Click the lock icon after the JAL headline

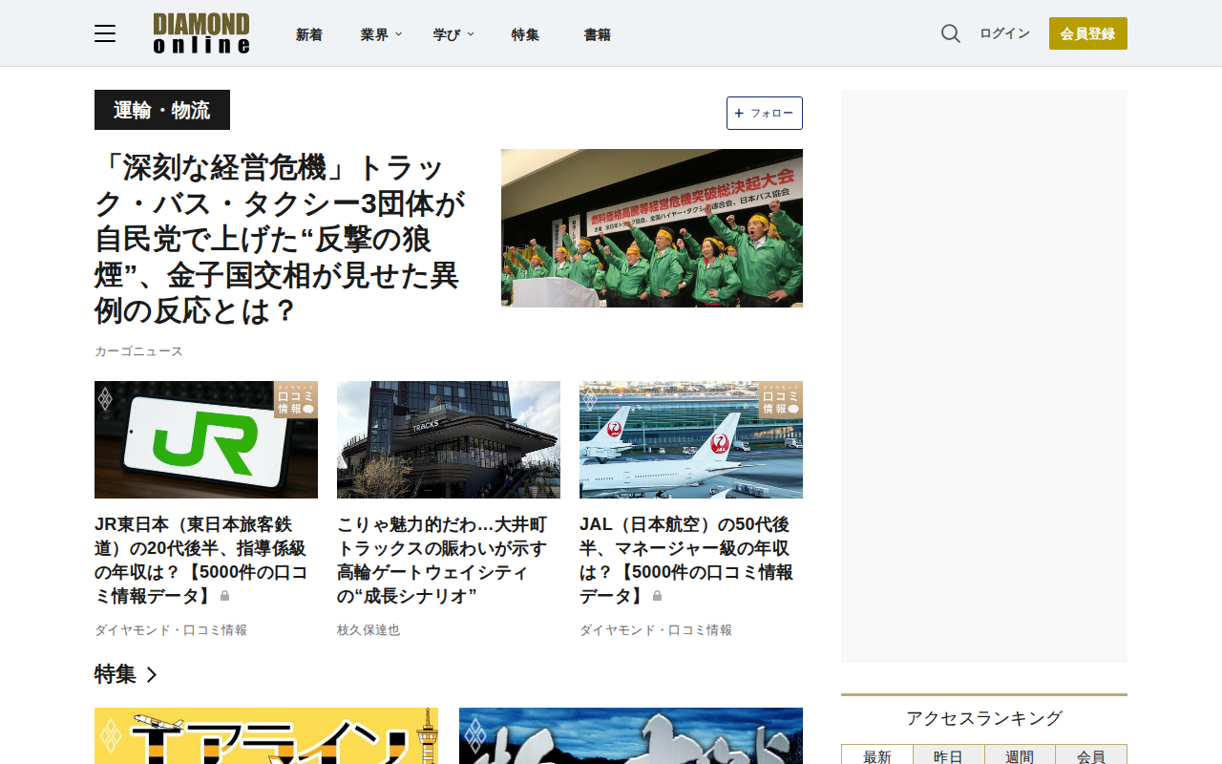[x=657, y=596]
